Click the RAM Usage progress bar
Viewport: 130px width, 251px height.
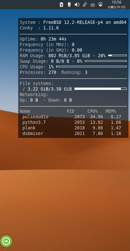pyautogui.click(x=117, y=55)
